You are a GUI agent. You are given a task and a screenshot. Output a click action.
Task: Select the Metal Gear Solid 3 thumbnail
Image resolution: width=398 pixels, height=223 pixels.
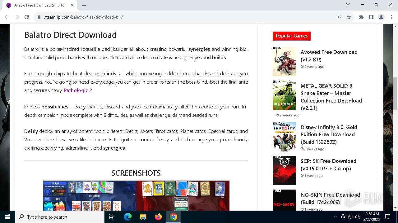click(x=284, y=95)
